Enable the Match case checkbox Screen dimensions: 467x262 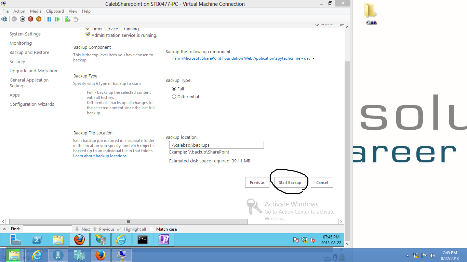click(x=152, y=229)
